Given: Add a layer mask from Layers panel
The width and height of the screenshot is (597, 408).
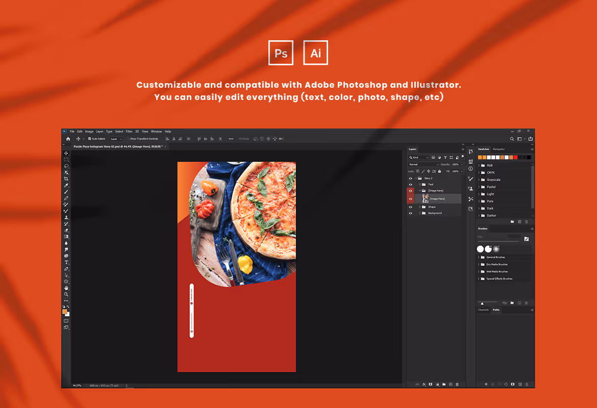Looking at the screenshot, I should [431, 385].
